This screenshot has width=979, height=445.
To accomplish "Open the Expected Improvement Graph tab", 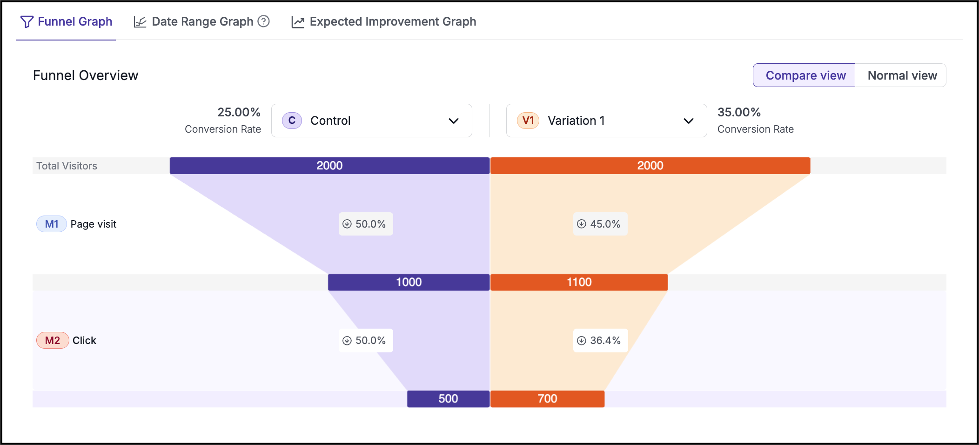I will click(x=384, y=22).
